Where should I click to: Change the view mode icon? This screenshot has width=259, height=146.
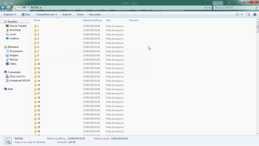click(x=238, y=15)
